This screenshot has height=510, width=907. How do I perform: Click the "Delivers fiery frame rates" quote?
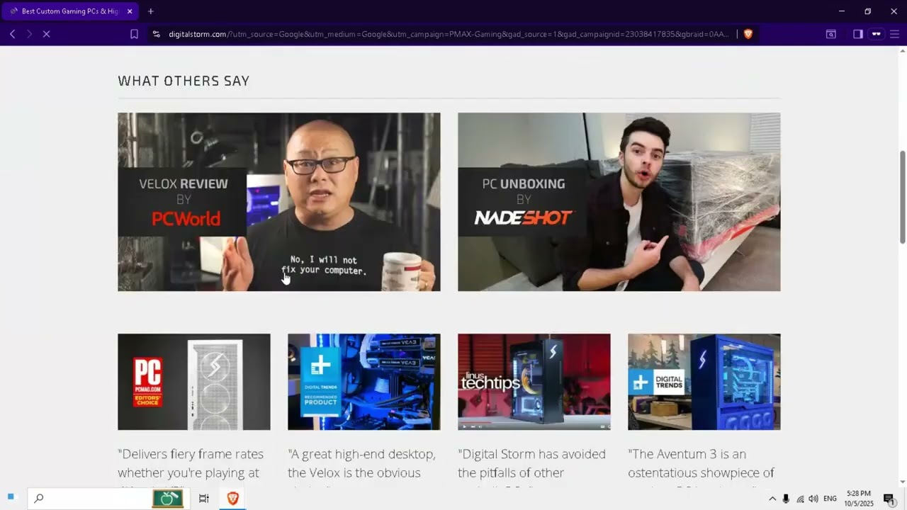click(191, 463)
